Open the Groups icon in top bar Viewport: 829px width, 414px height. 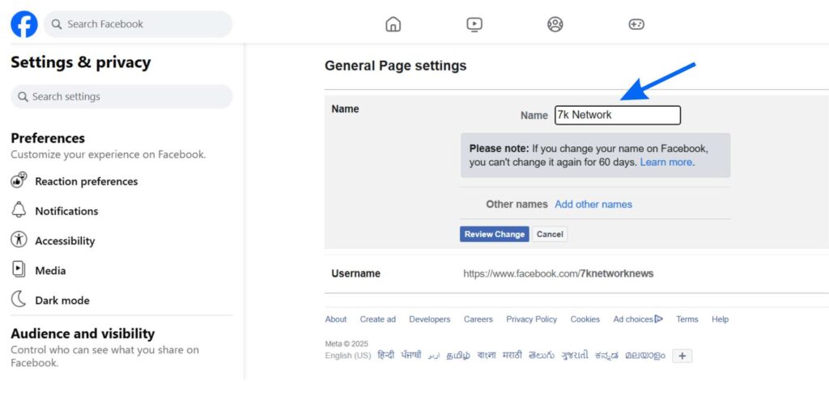pyautogui.click(x=555, y=24)
